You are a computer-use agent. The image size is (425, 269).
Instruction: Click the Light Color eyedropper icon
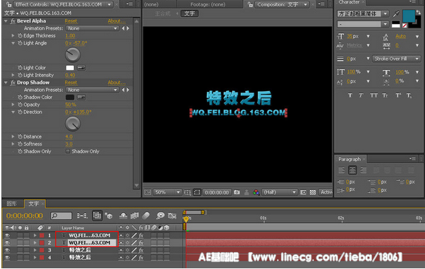(81, 68)
